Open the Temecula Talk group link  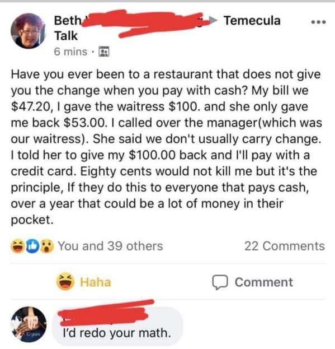252,21
